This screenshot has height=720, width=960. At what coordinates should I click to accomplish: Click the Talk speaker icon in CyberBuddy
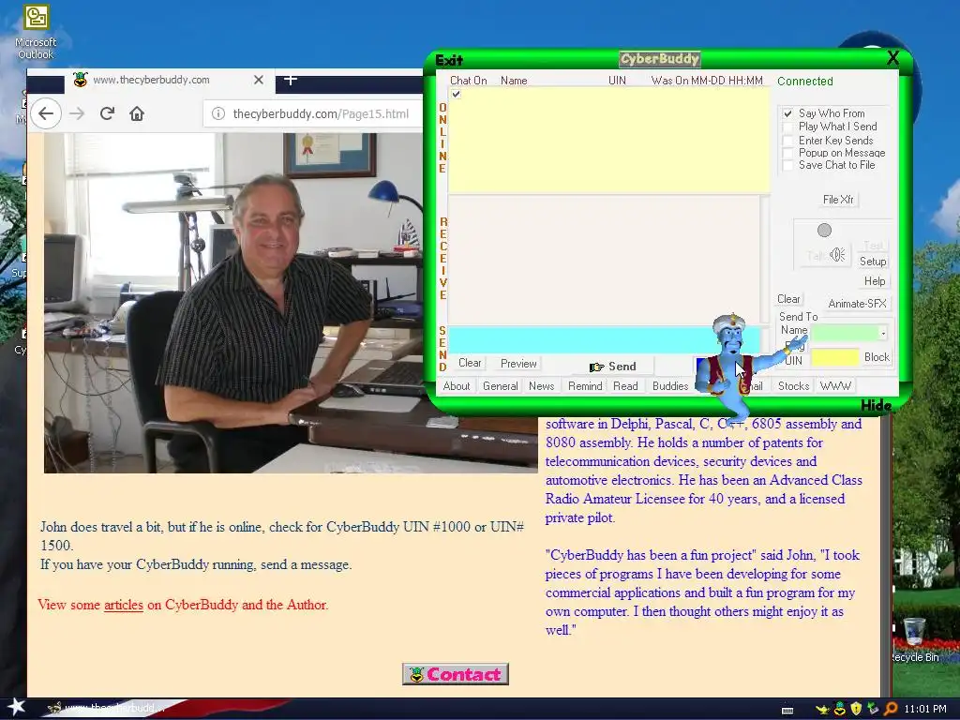tap(837, 254)
